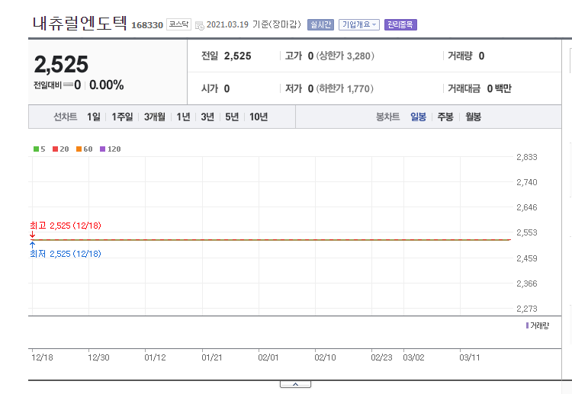Click the blue up arrow at chart low
The image size is (572, 394).
[x=33, y=245]
